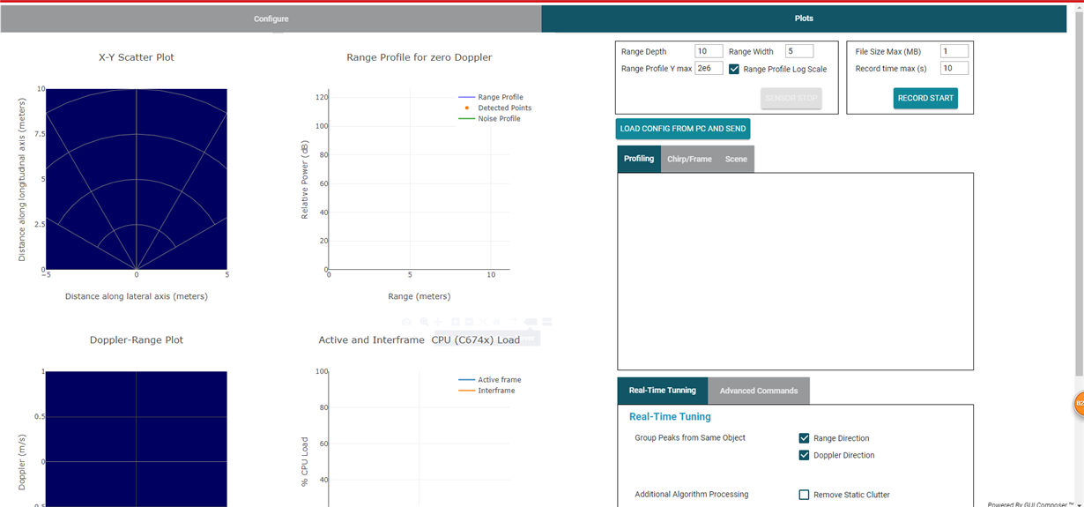Toggle spike lines icon in plot modebar
This screenshot has height=507, width=1084.
point(514,322)
